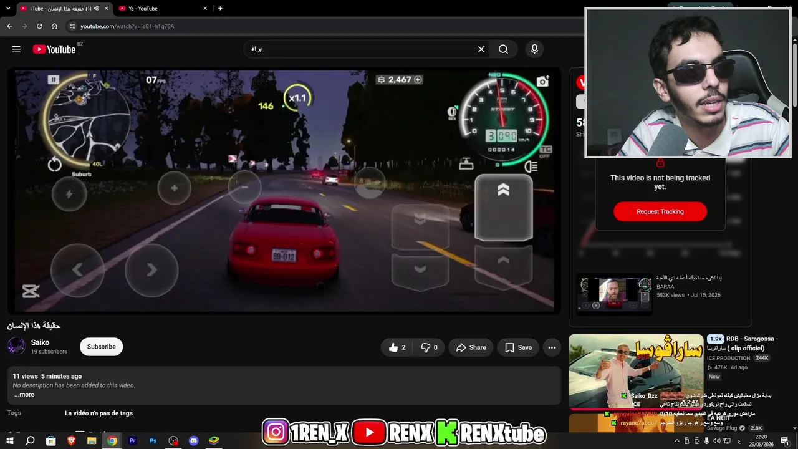
Task: Switch to Google Chrome on the taskbar
Action: pyautogui.click(x=112, y=441)
